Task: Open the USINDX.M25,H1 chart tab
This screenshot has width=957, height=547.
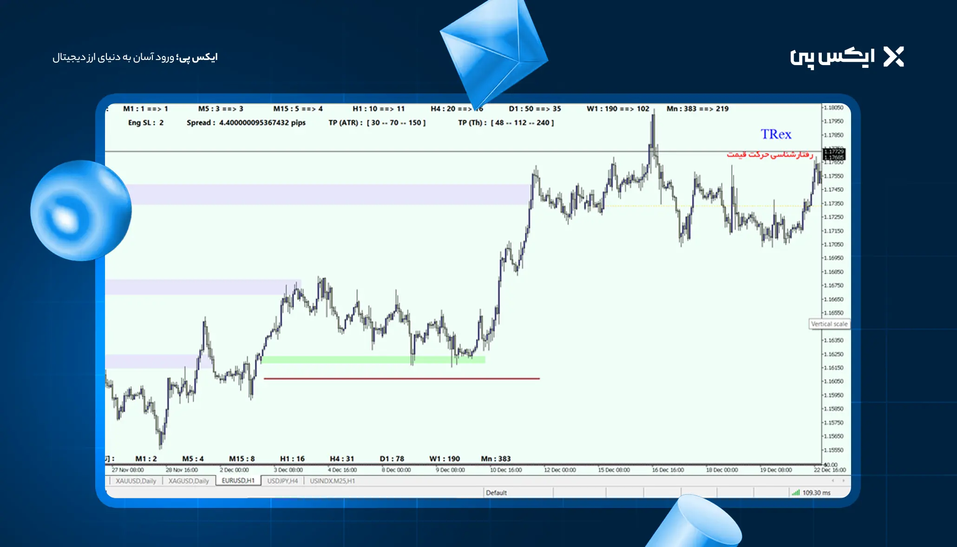Action: [x=332, y=481]
